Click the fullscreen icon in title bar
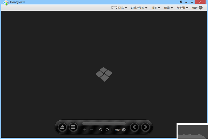Viewport: 208px width, 139px height. 181,2
